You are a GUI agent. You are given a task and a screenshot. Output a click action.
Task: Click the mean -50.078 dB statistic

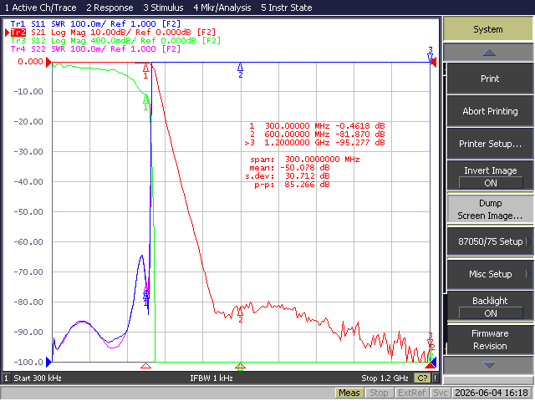289,168
